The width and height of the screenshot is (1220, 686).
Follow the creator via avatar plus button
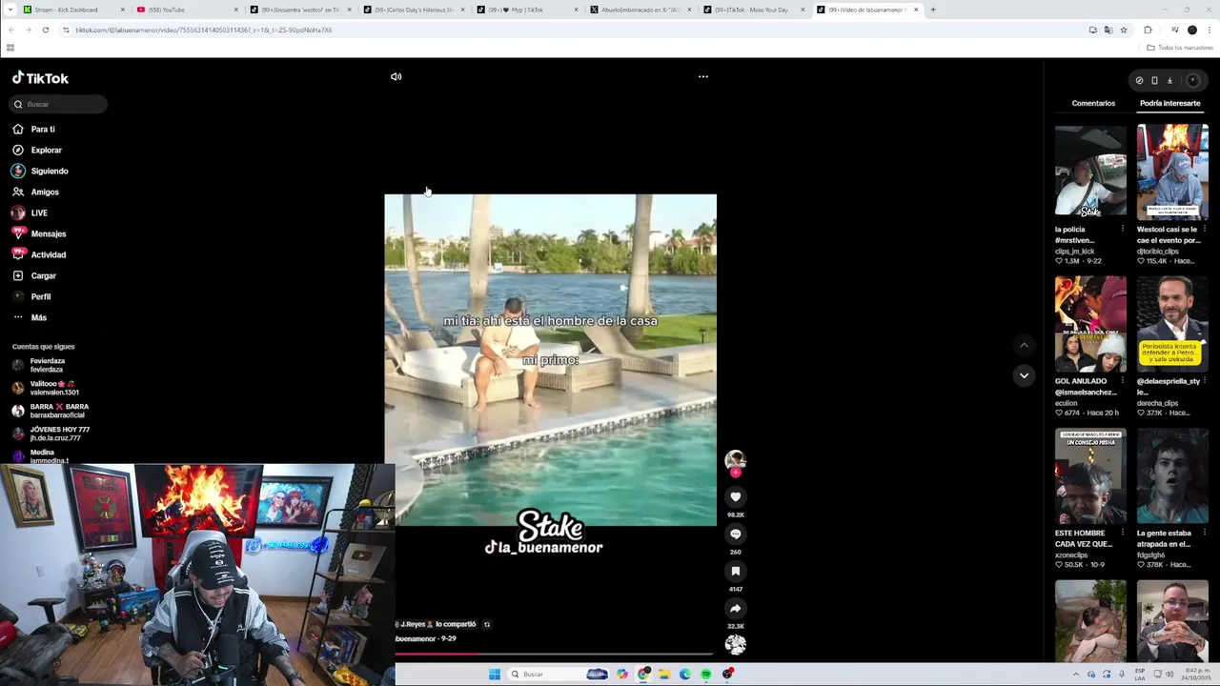tap(735, 472)
